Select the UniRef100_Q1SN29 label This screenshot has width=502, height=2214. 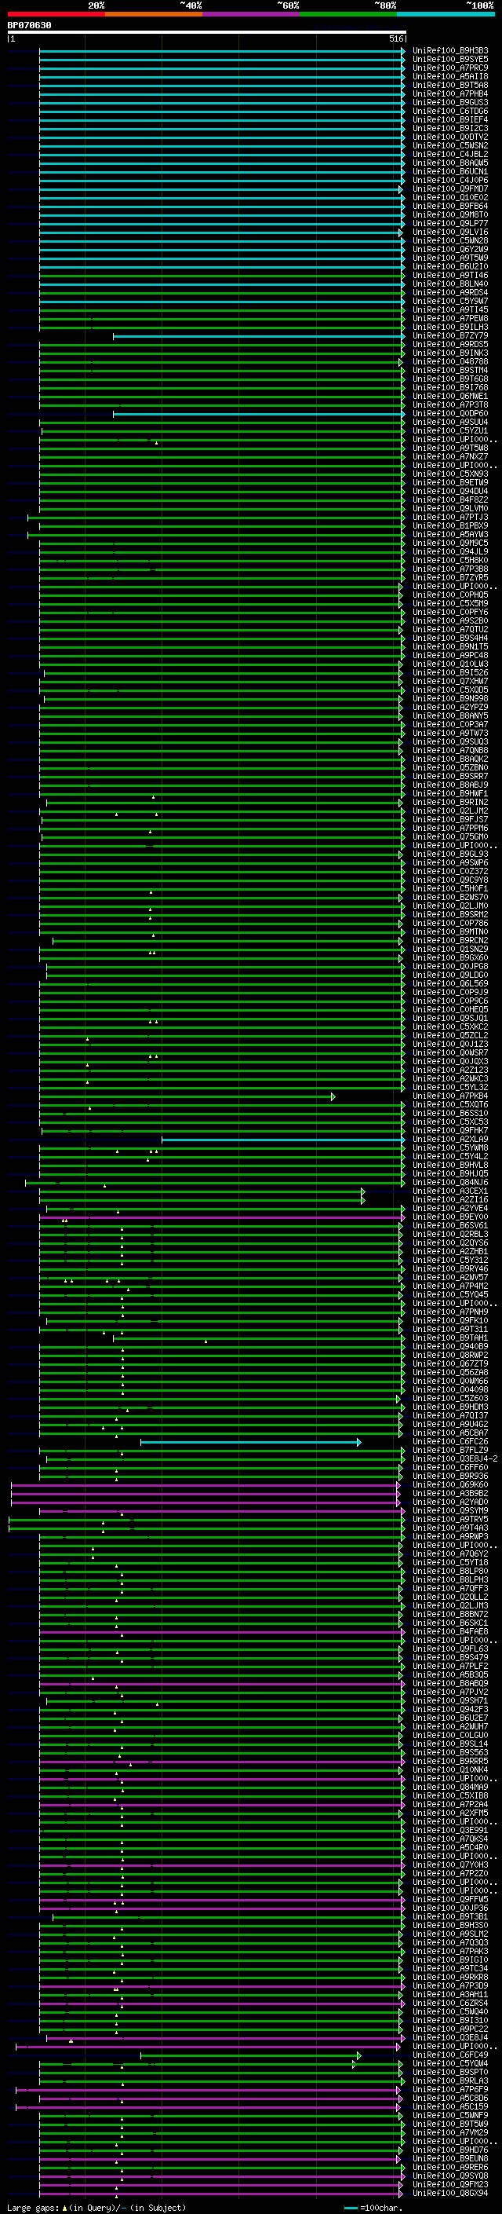click(449, 949)
